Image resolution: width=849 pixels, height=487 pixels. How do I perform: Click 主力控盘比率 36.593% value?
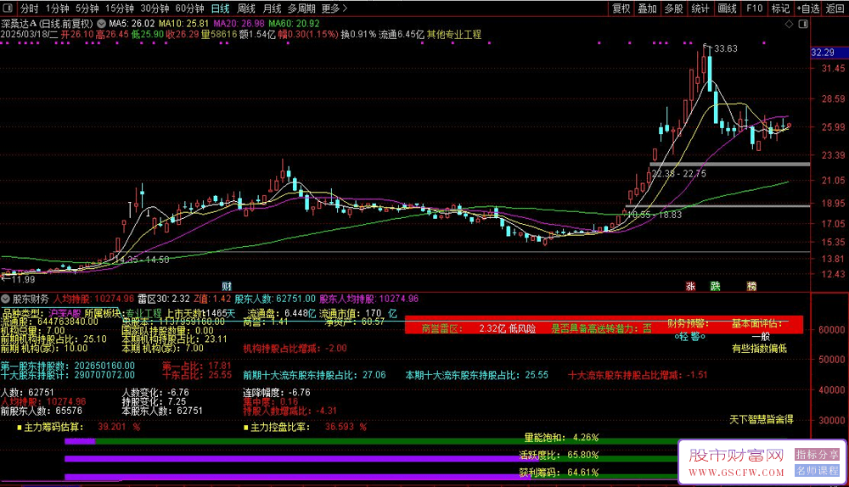[346, 427]
